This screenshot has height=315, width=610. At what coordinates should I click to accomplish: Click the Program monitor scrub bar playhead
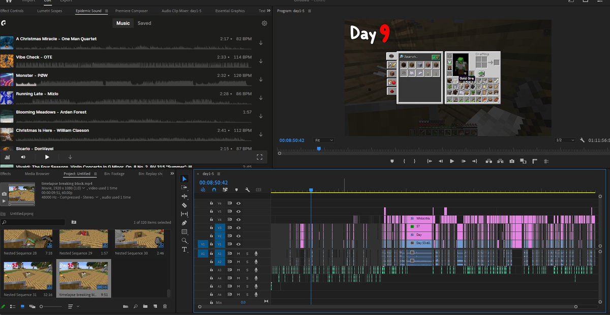[319, 149]
